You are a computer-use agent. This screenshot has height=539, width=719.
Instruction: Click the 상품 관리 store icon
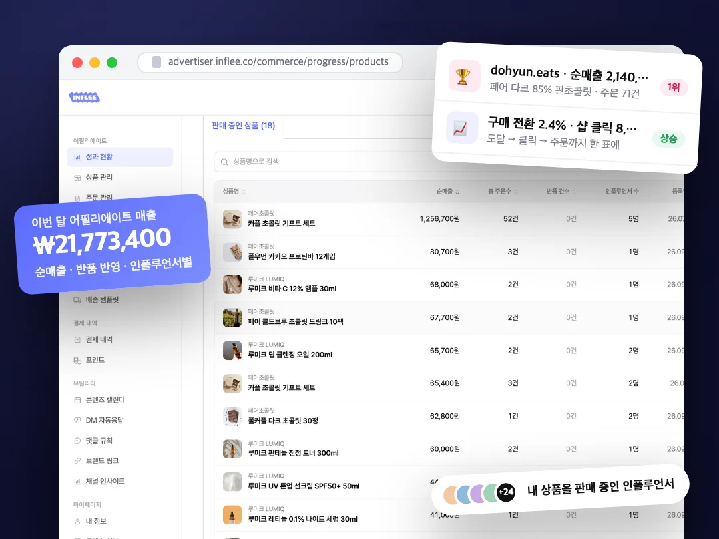pyautogui.click(x=77, y=178)
